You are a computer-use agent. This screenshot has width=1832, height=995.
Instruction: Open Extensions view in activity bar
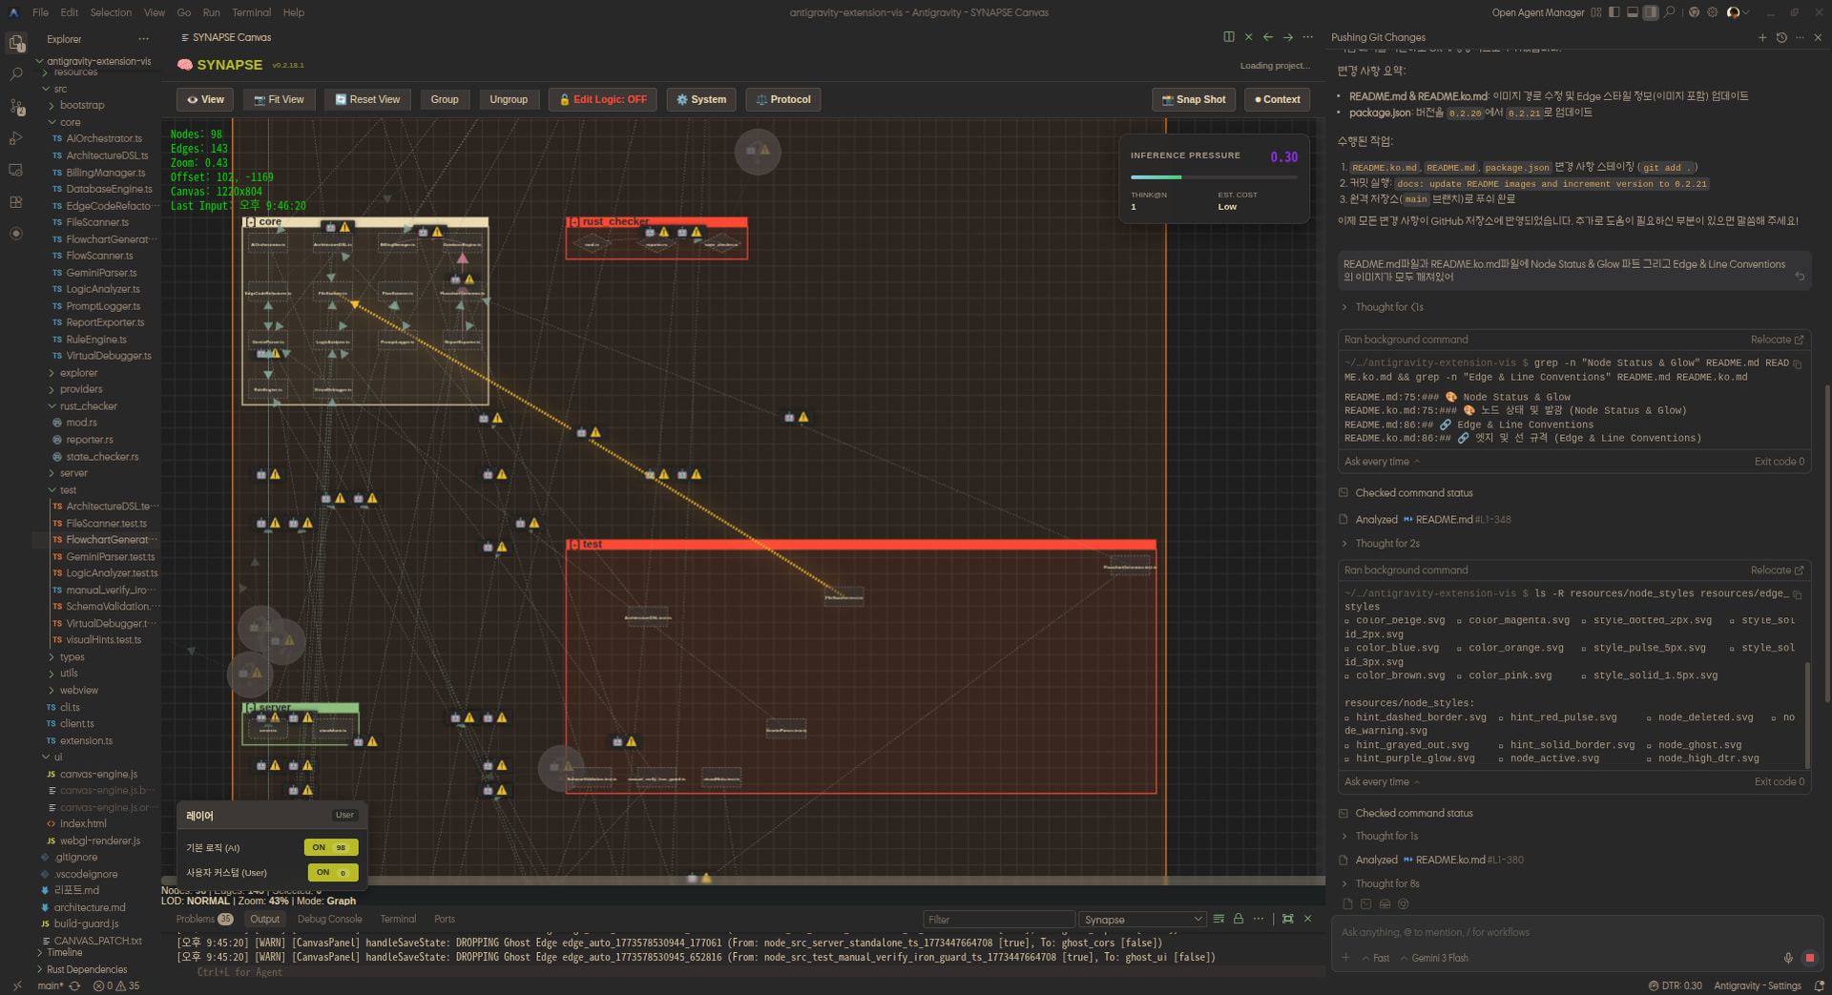tap(16, 202)
